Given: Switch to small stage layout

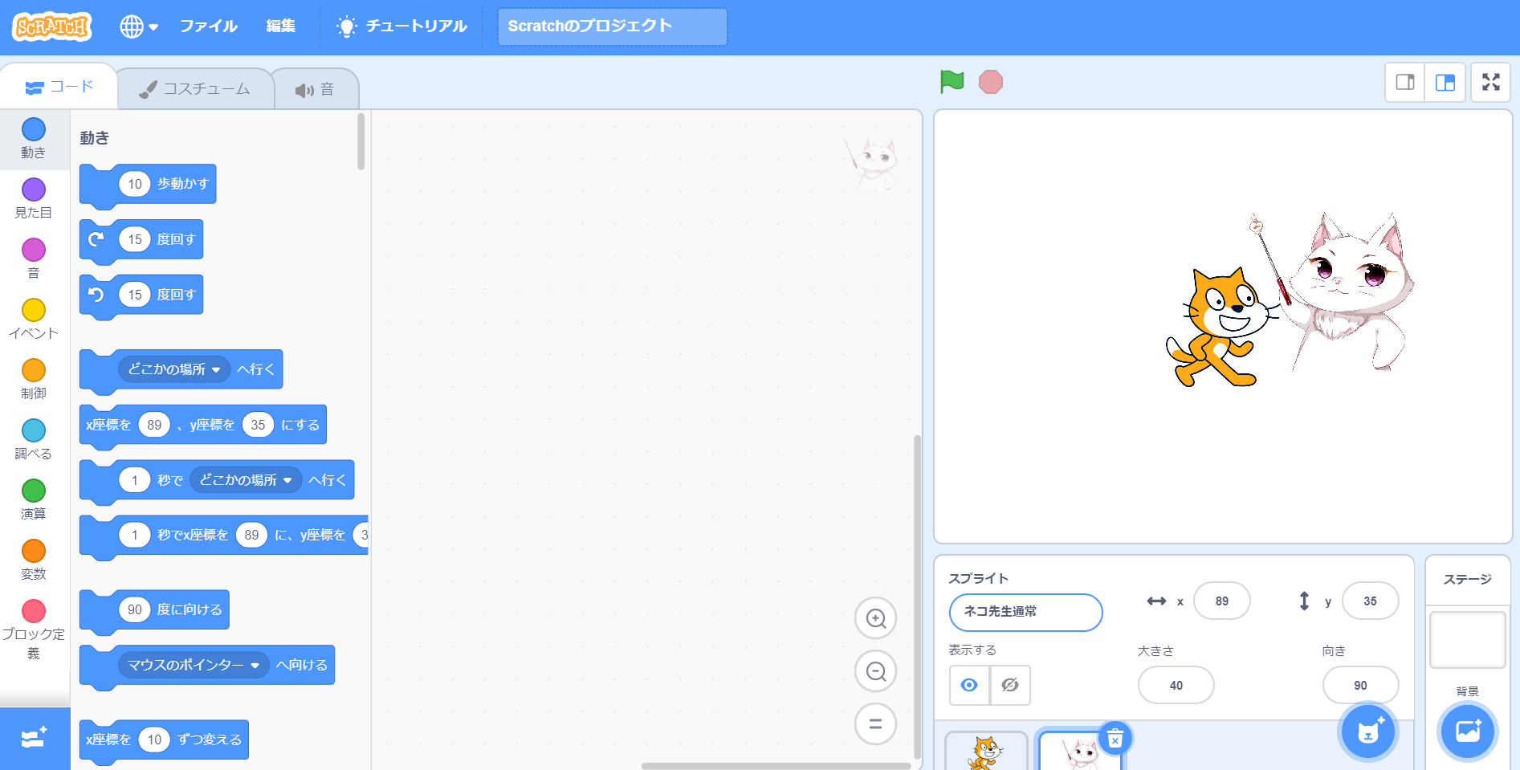Looking at the screenshot, I should coord(1405,82).
